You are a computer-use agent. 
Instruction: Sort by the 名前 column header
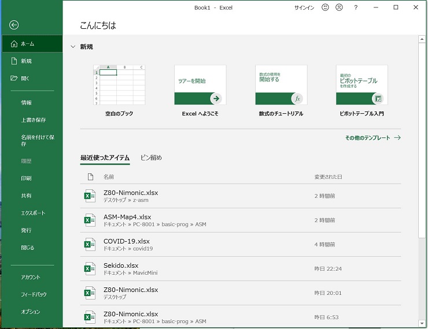108,177
